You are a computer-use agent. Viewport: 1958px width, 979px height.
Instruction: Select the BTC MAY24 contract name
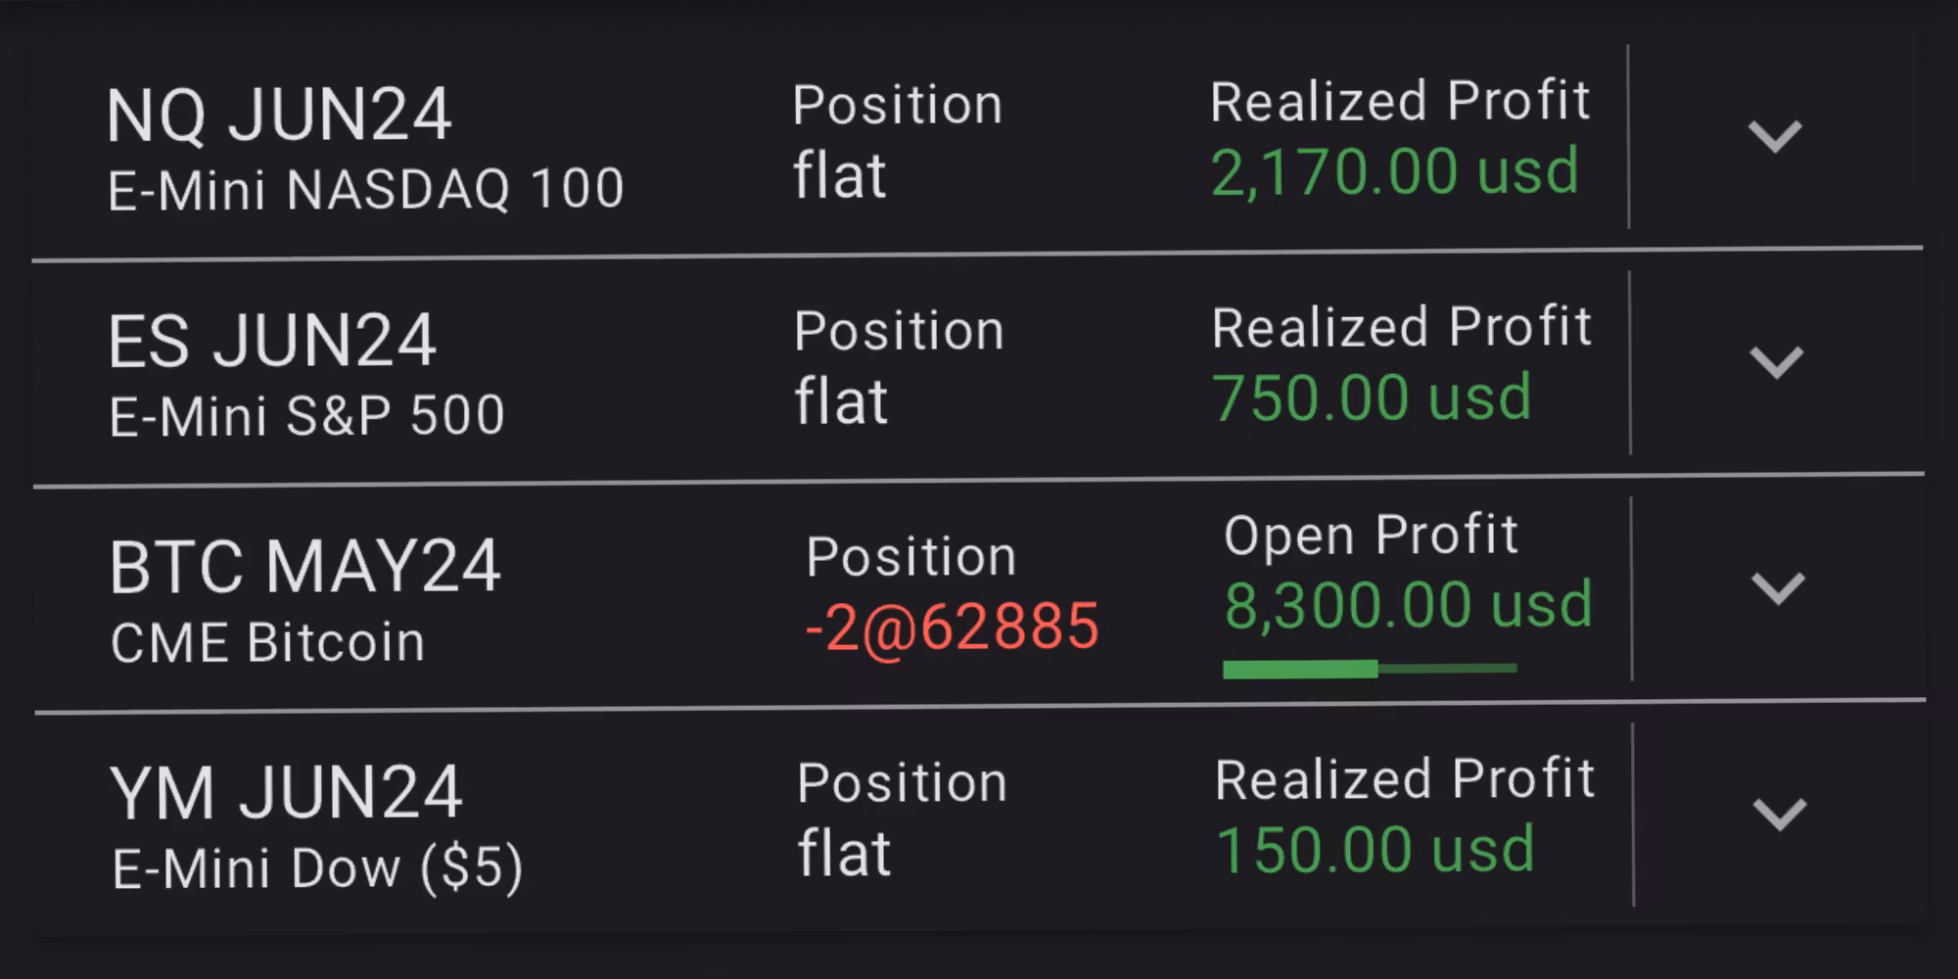304,568
